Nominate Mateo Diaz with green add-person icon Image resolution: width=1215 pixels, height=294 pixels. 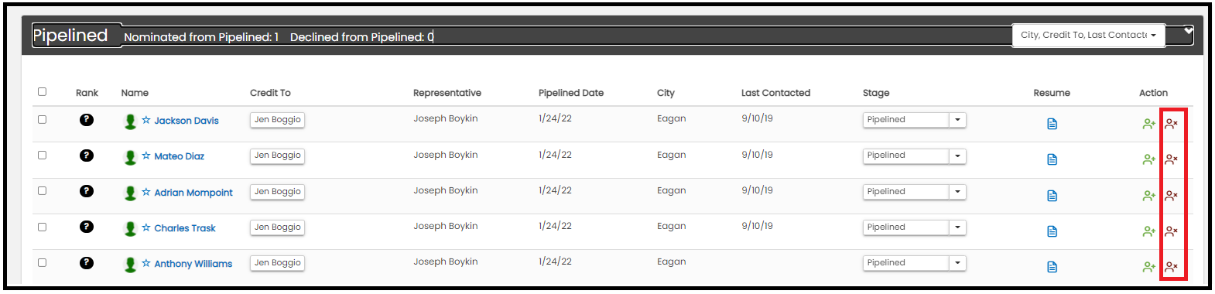coord(1148,159)
